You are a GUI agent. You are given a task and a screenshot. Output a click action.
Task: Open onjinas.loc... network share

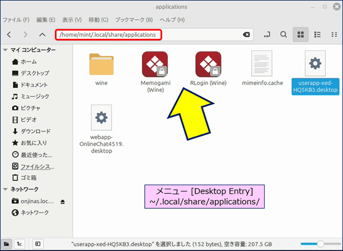click(33, 201)
